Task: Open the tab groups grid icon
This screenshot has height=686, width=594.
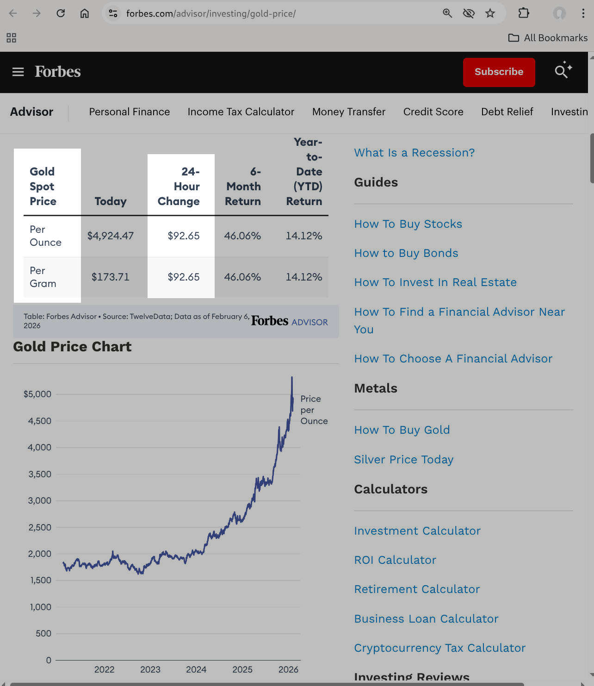Action: pyautogui.click(x=11, y=37)
